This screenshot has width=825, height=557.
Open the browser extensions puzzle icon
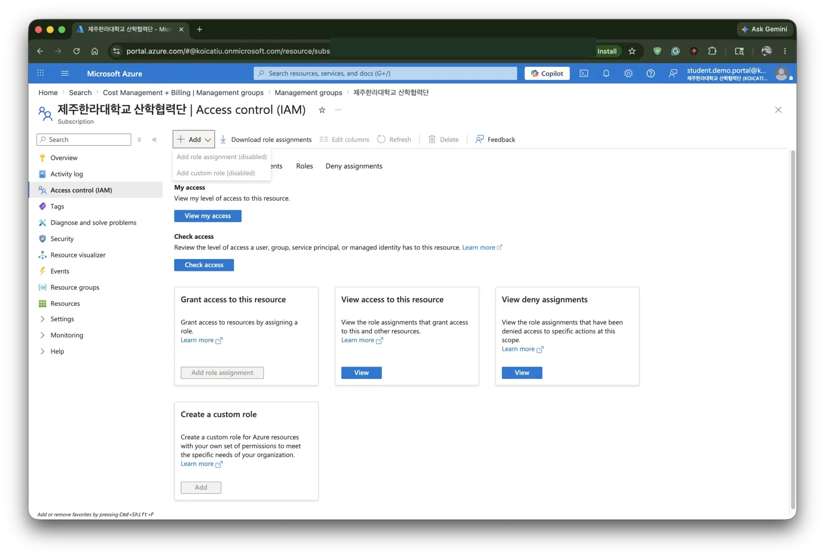[712, 51]
